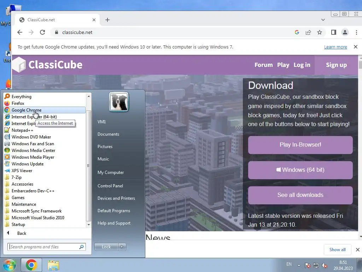Open File Explorer from the taskbar
Screen dimensions: 362x272
click(x=53, y=265)
